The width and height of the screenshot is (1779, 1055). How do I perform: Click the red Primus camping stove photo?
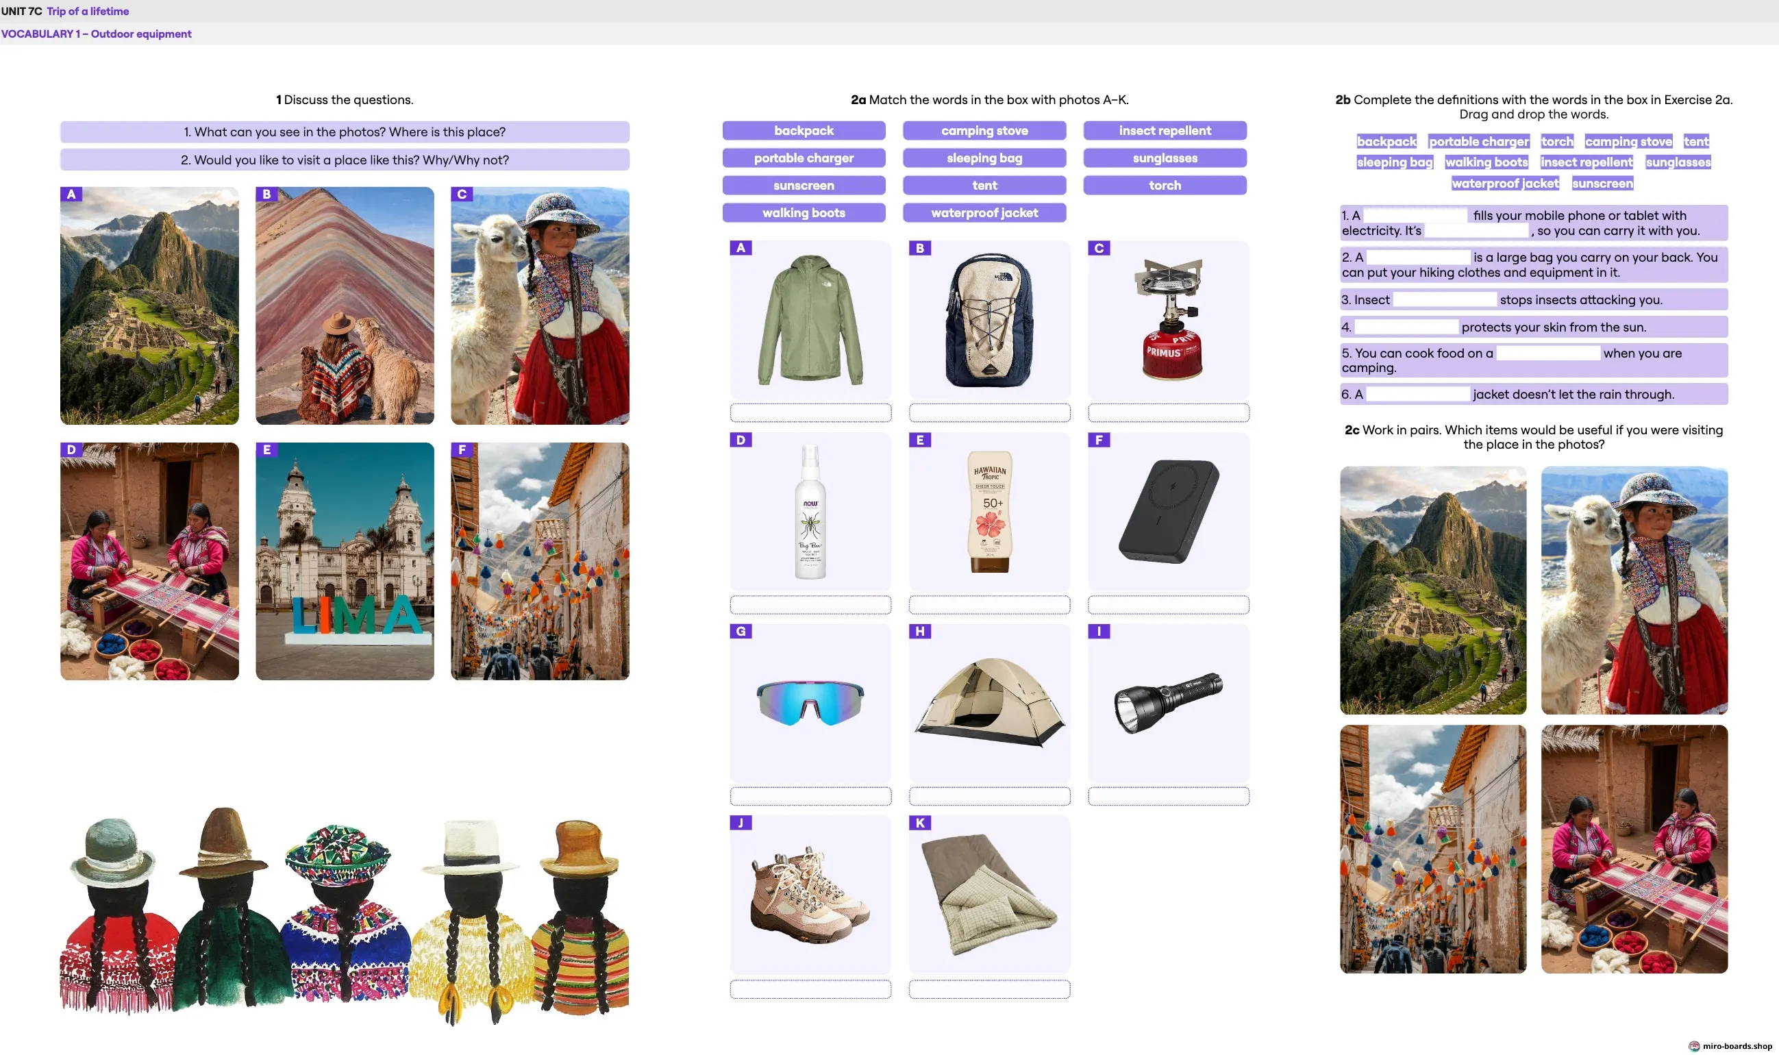(x=1168, y=320)
